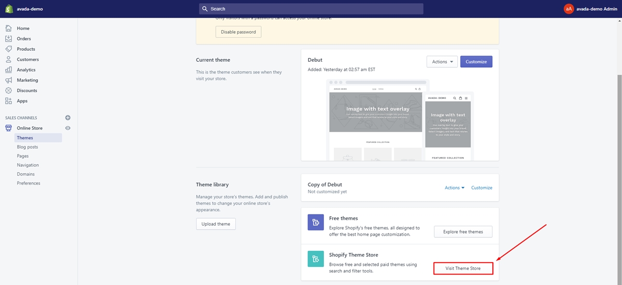
Task: Open Orders in the sidebar
Action: pyautogui.click(x=24, y=38)
